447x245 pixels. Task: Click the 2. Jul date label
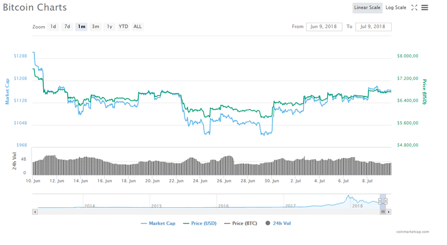click(296, 181)
